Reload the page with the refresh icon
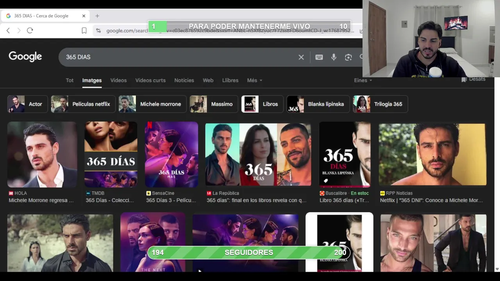The image size is (500, 281). pos(30,30)
